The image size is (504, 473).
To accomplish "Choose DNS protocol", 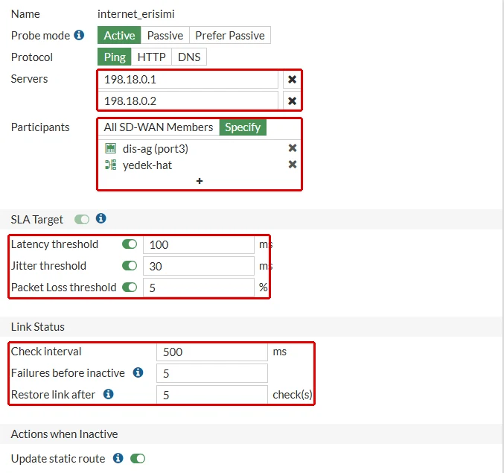I will tap(189, 57).
